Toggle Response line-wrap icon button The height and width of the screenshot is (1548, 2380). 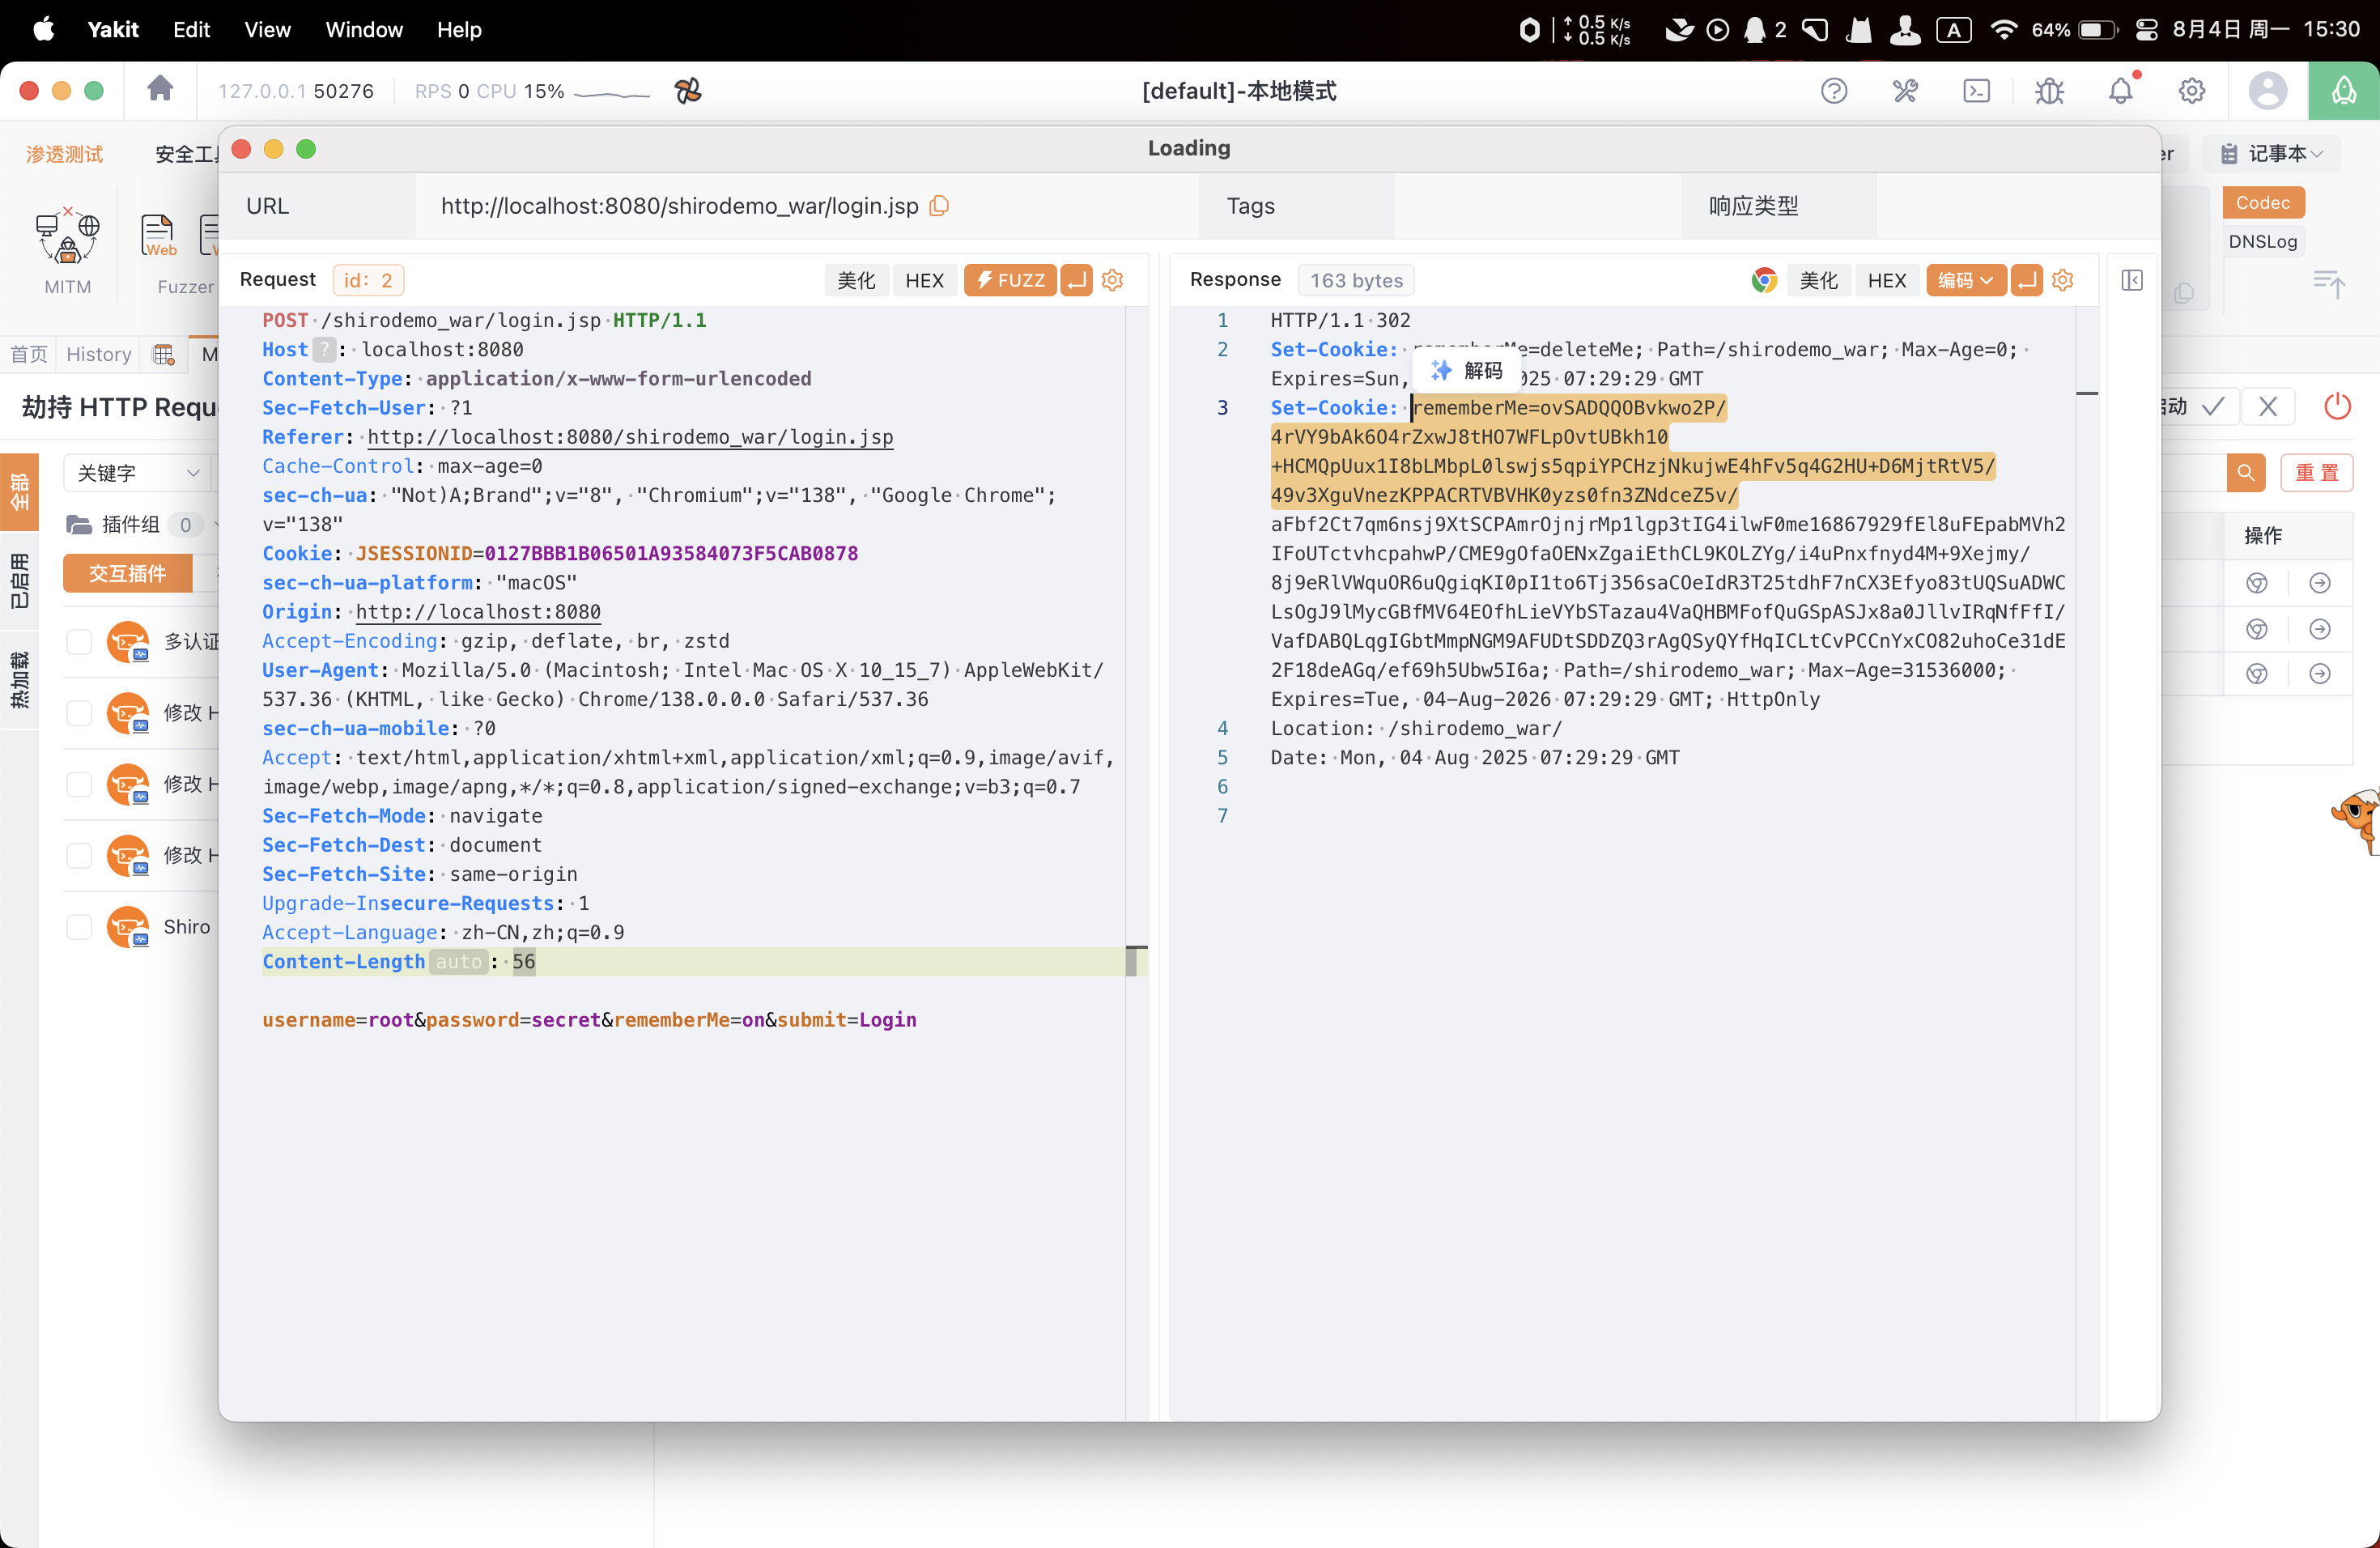click(x=2026, y=280)
